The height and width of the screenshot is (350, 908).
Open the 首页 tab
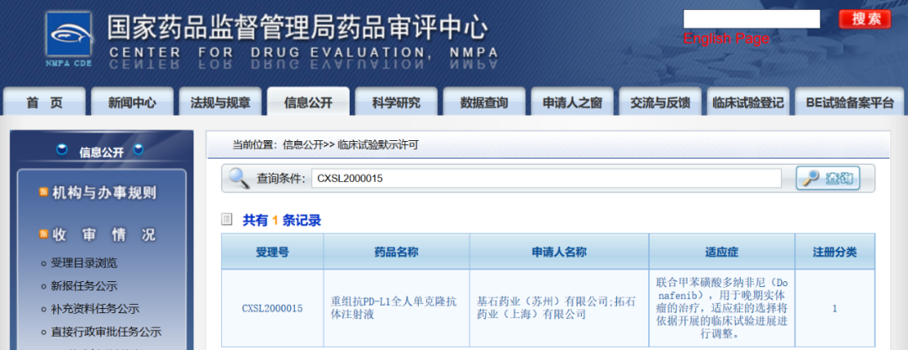click(x=45, y=102)
